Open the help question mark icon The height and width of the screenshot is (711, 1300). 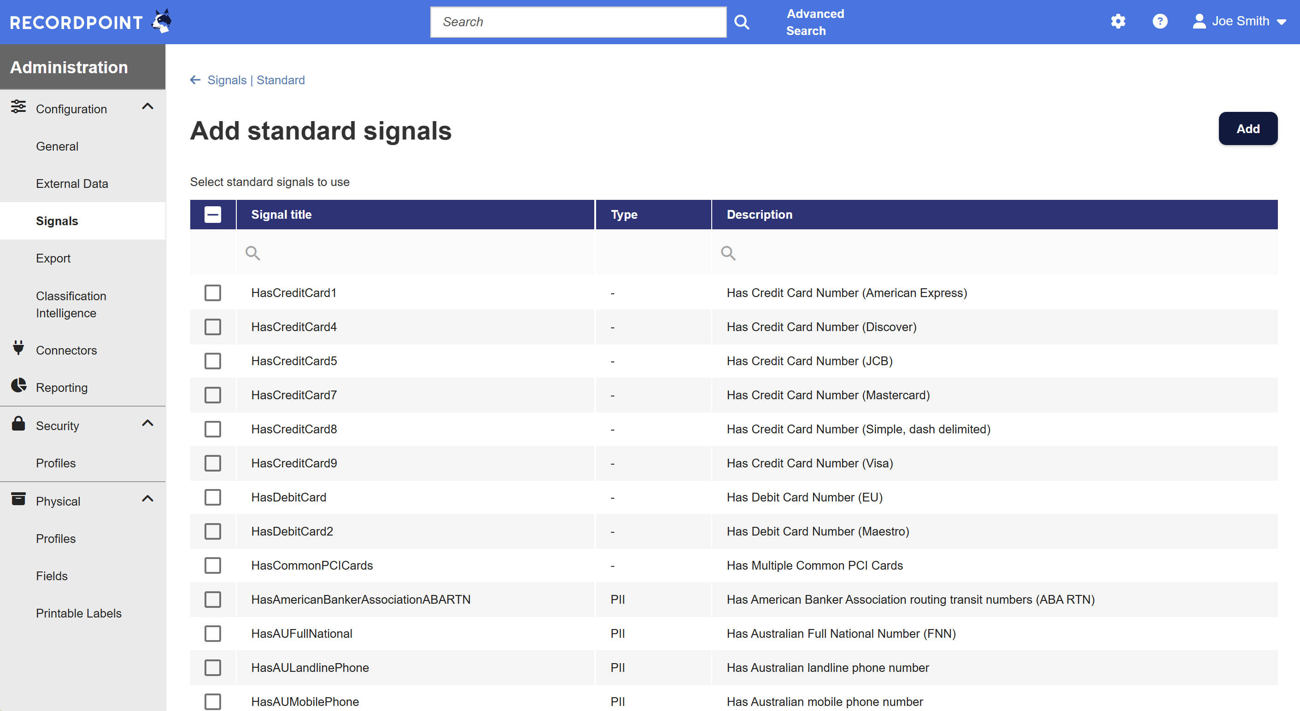click(x=1159, y=21)
